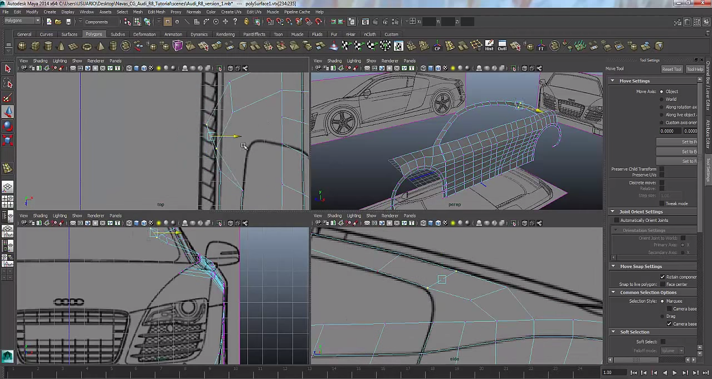
Task: Click the polygon cube shelf icon
Action: (x=36, y=46)
